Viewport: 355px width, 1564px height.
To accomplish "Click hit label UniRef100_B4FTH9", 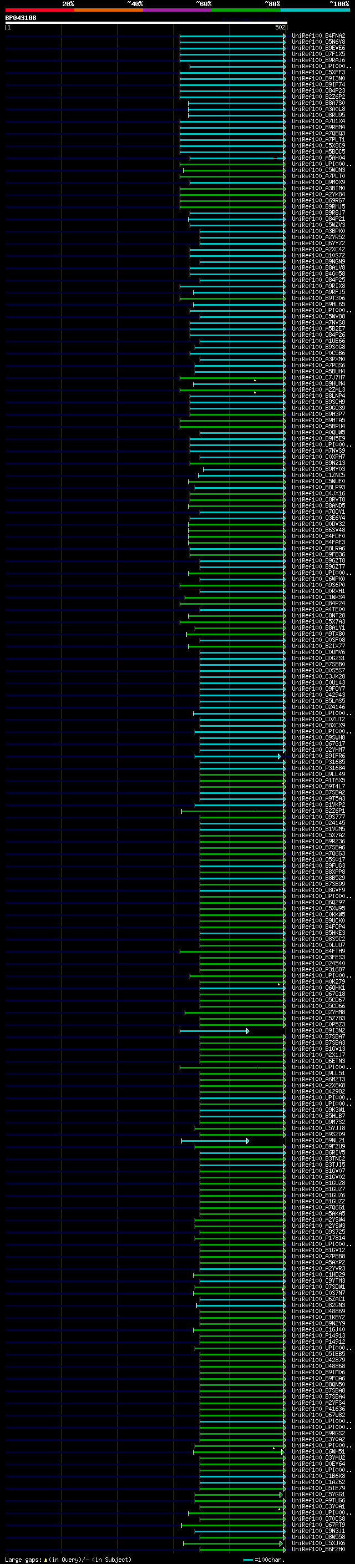I will [x=318, y=951].
